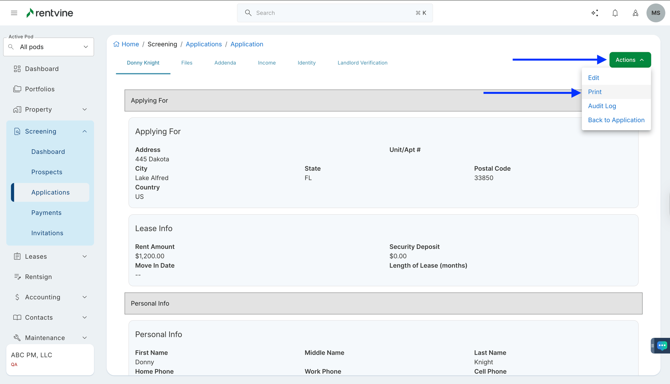The width and height of the screenshot is (670, 384).
Task: Select Print from Actions menu
Action: pos(595,92)
